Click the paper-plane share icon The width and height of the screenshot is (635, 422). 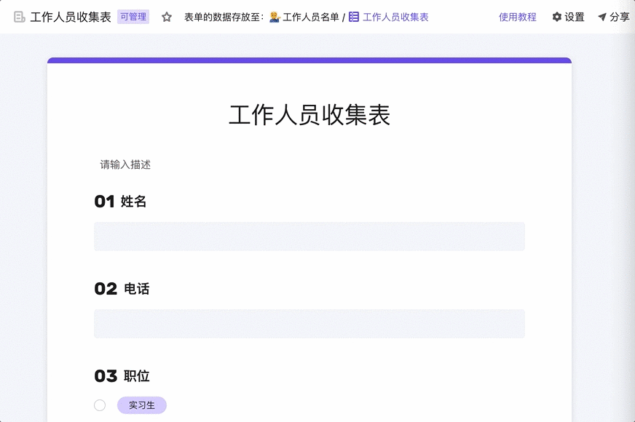tap(602, 17)
